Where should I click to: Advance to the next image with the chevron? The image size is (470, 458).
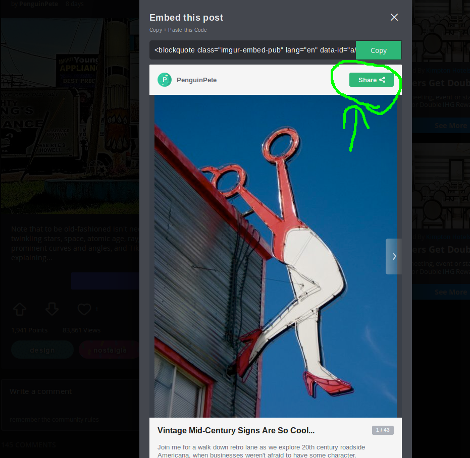(394, 256)
